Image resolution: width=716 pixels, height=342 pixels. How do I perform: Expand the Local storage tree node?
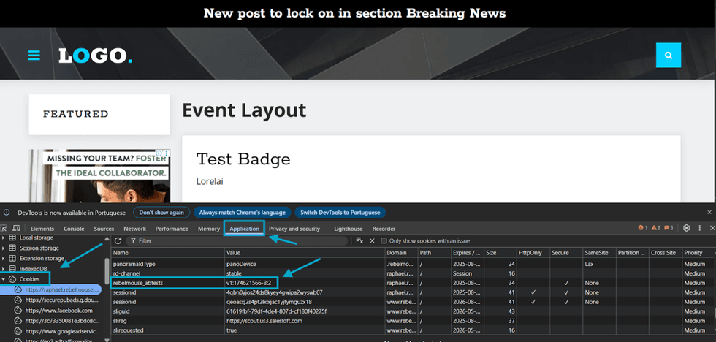click(4, 237)
